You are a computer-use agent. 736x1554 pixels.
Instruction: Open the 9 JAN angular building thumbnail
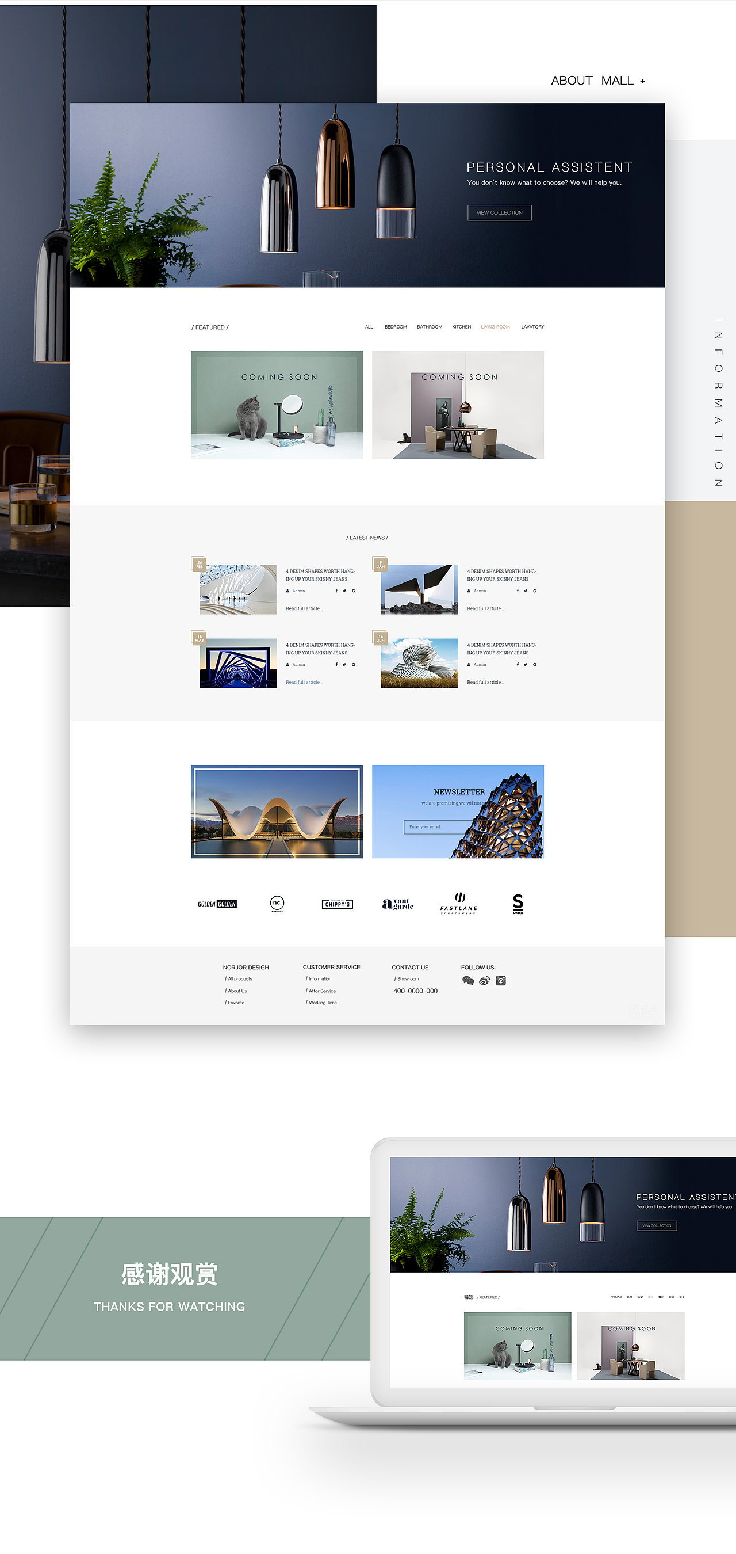(x=419, y=589)
